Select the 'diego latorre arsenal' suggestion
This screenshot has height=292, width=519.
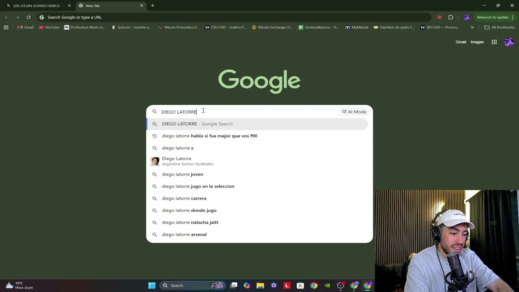tap(257, 234)
